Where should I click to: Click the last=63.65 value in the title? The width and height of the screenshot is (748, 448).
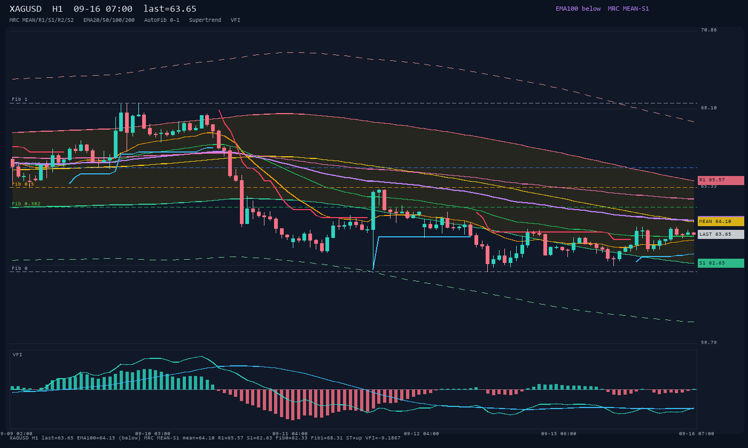point(170,9)
